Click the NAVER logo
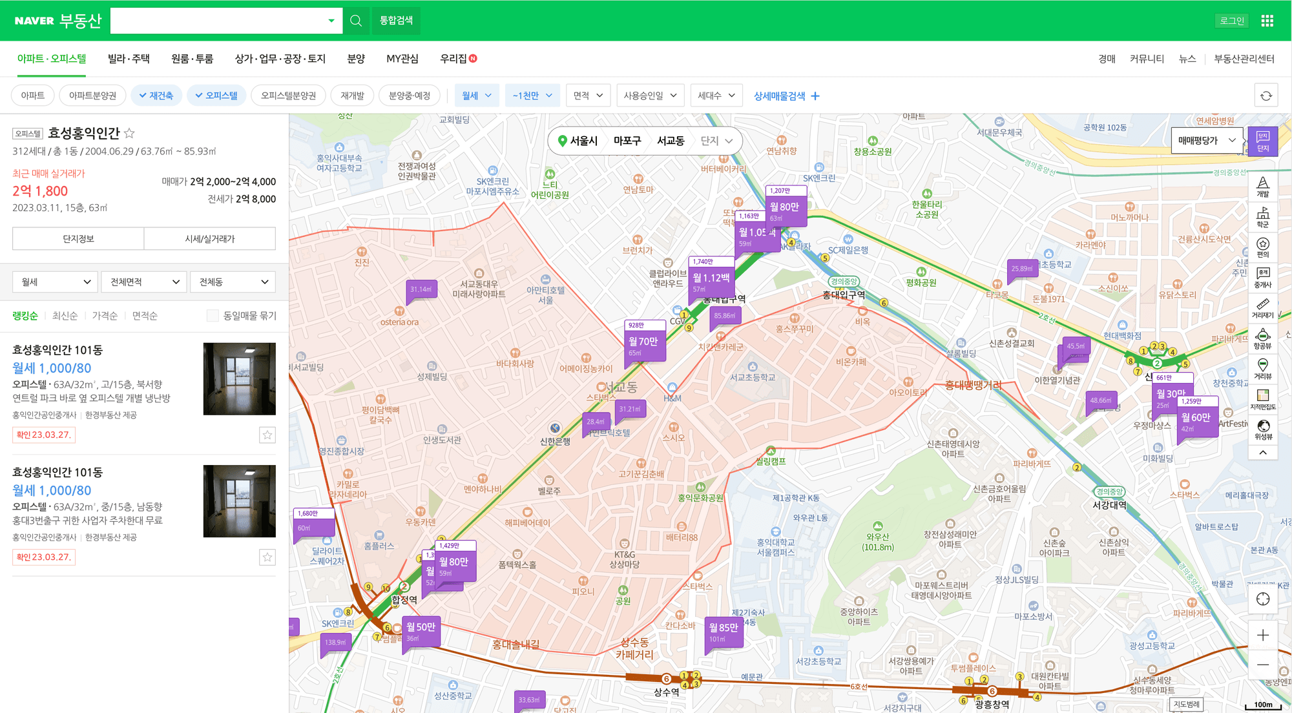 click(34, 21)
